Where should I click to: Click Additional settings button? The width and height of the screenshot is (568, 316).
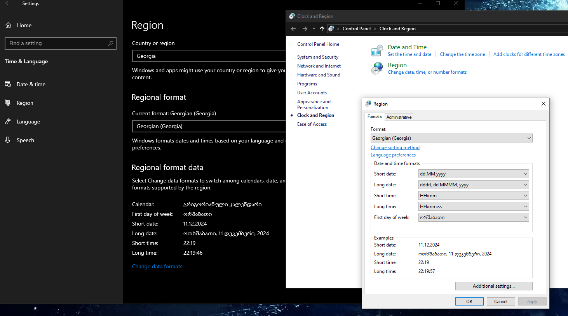(x=494, y=286)
